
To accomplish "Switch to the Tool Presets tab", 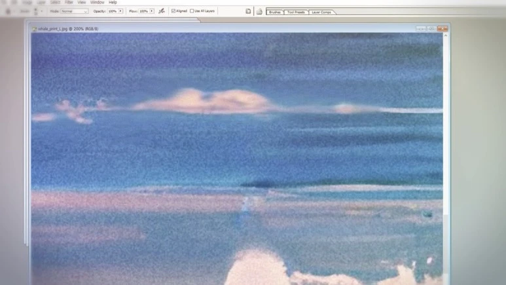I will click(x=296, y=12).
